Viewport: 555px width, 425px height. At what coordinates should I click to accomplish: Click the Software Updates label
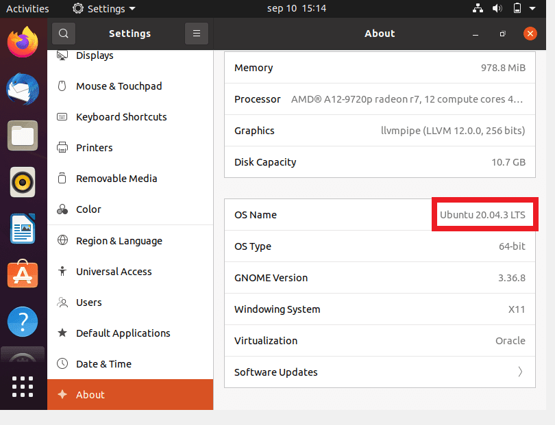[x=275, y=372]
